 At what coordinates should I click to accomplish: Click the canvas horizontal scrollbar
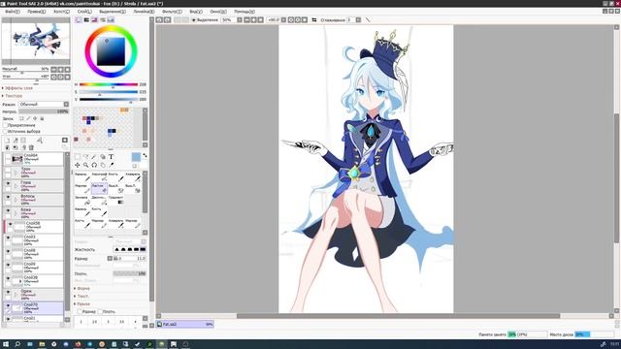(x=398, y=316)
